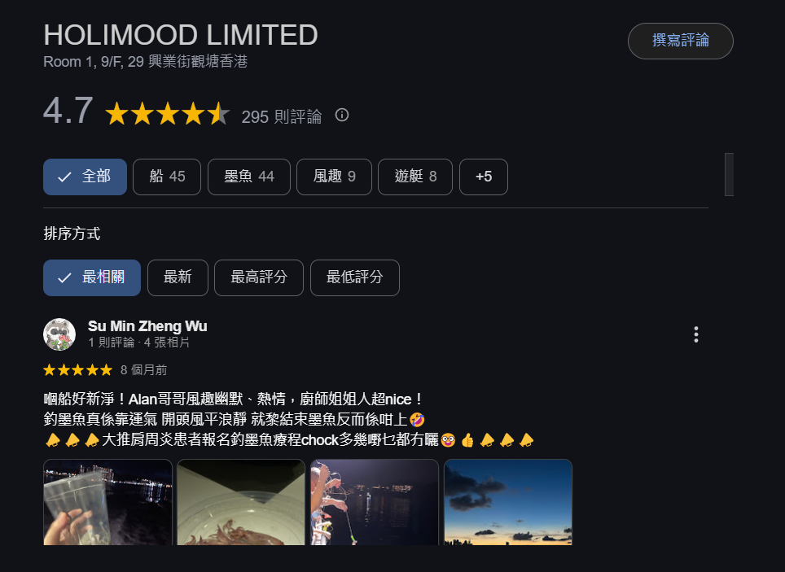Sort reviews by 最高評分
The width and height of the screenshot is (785, 572).
pyautogui.click(x=259, y=277)
